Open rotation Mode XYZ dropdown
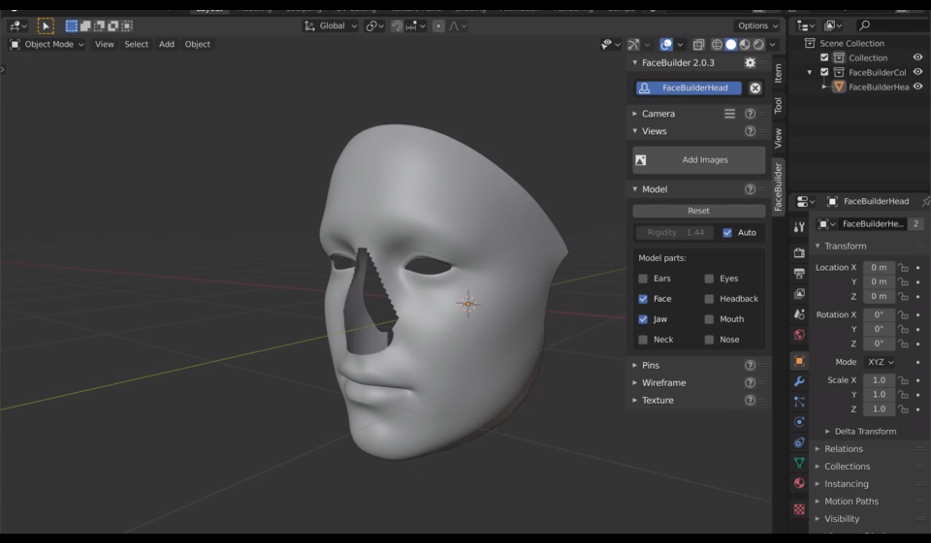 880,362
